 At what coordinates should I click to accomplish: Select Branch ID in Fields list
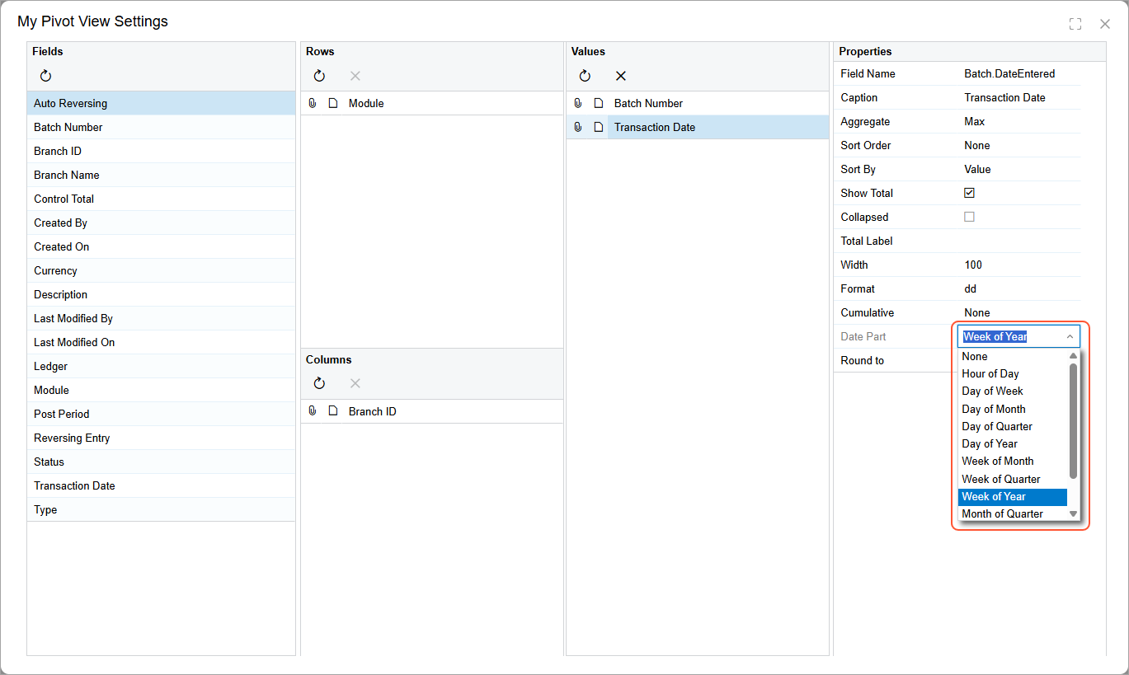pyautogui.click(x=161, y=151)
